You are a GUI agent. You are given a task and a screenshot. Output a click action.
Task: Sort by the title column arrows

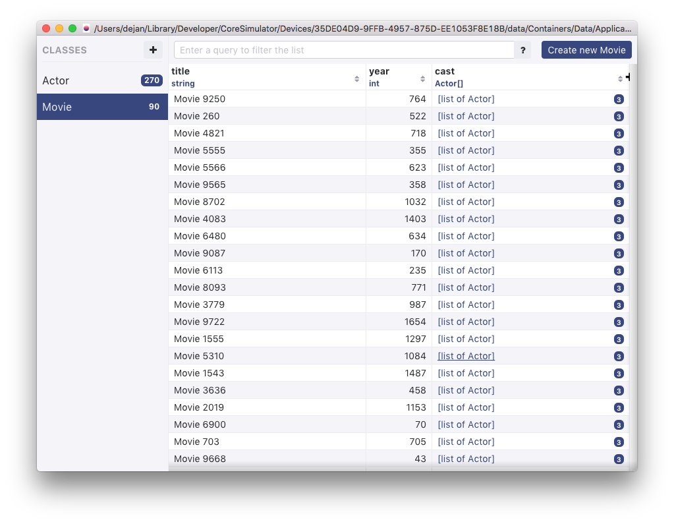click(356, 79)
